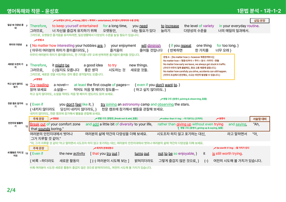This screenshot has height=202, width=286.
Task: Click the page indicator '2/4'
Action: click(11, 190)
